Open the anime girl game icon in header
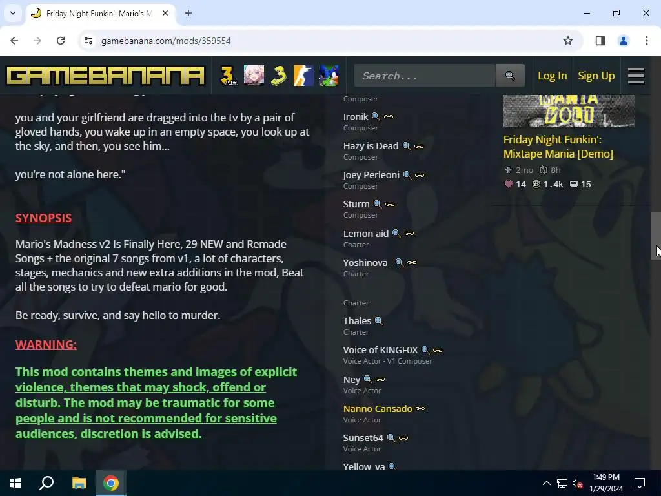This screenshot has height=496, width=661. point(254,76)
